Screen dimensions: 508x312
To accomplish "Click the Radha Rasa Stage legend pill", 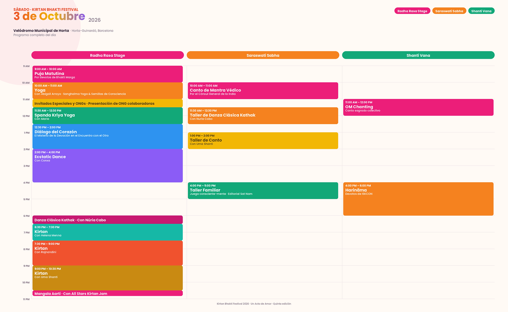I will click(412, 11).
